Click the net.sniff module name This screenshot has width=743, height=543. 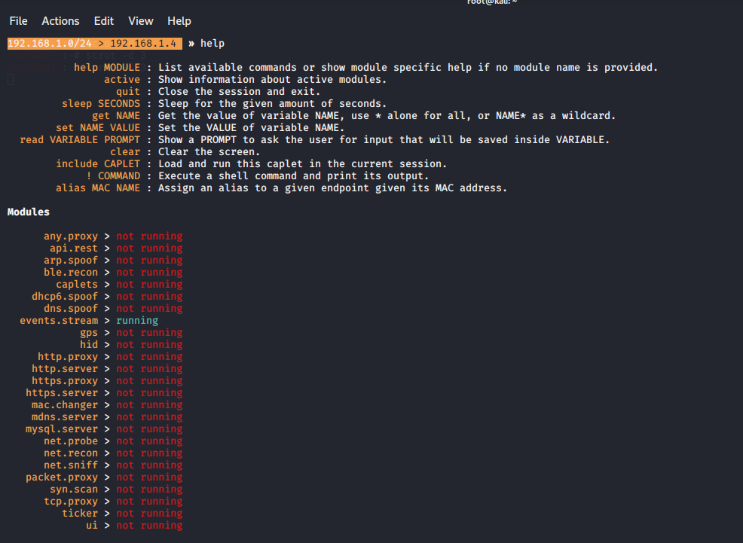(71, 465)
